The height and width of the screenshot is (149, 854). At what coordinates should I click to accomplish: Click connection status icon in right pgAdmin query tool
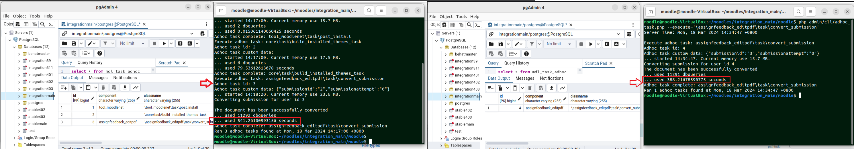click(491, 34)
